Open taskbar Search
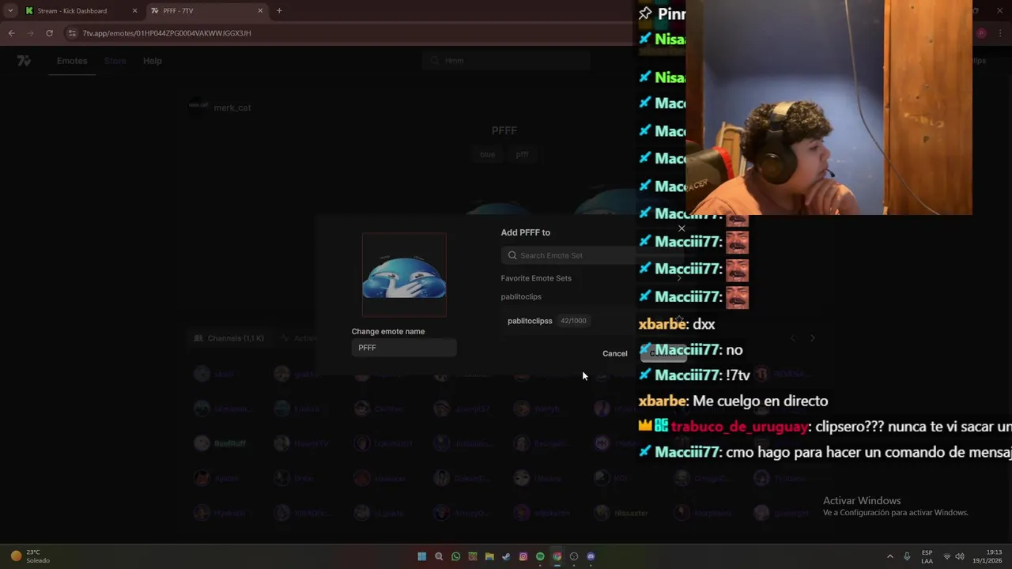This screenshot has width=1012, height=569. click(x=439, y=556)
